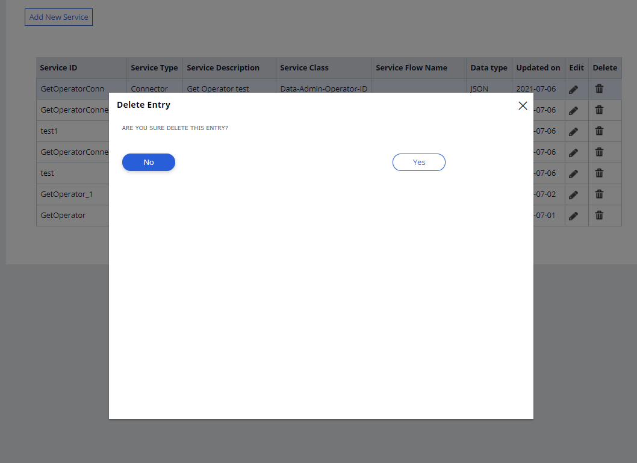
Task: Click edit pencil in GetOperator_1 row
Action: [573, 195]
